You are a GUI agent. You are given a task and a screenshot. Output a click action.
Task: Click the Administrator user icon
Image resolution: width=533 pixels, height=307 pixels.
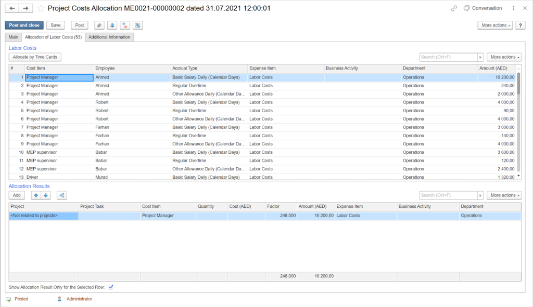[59, 299]
